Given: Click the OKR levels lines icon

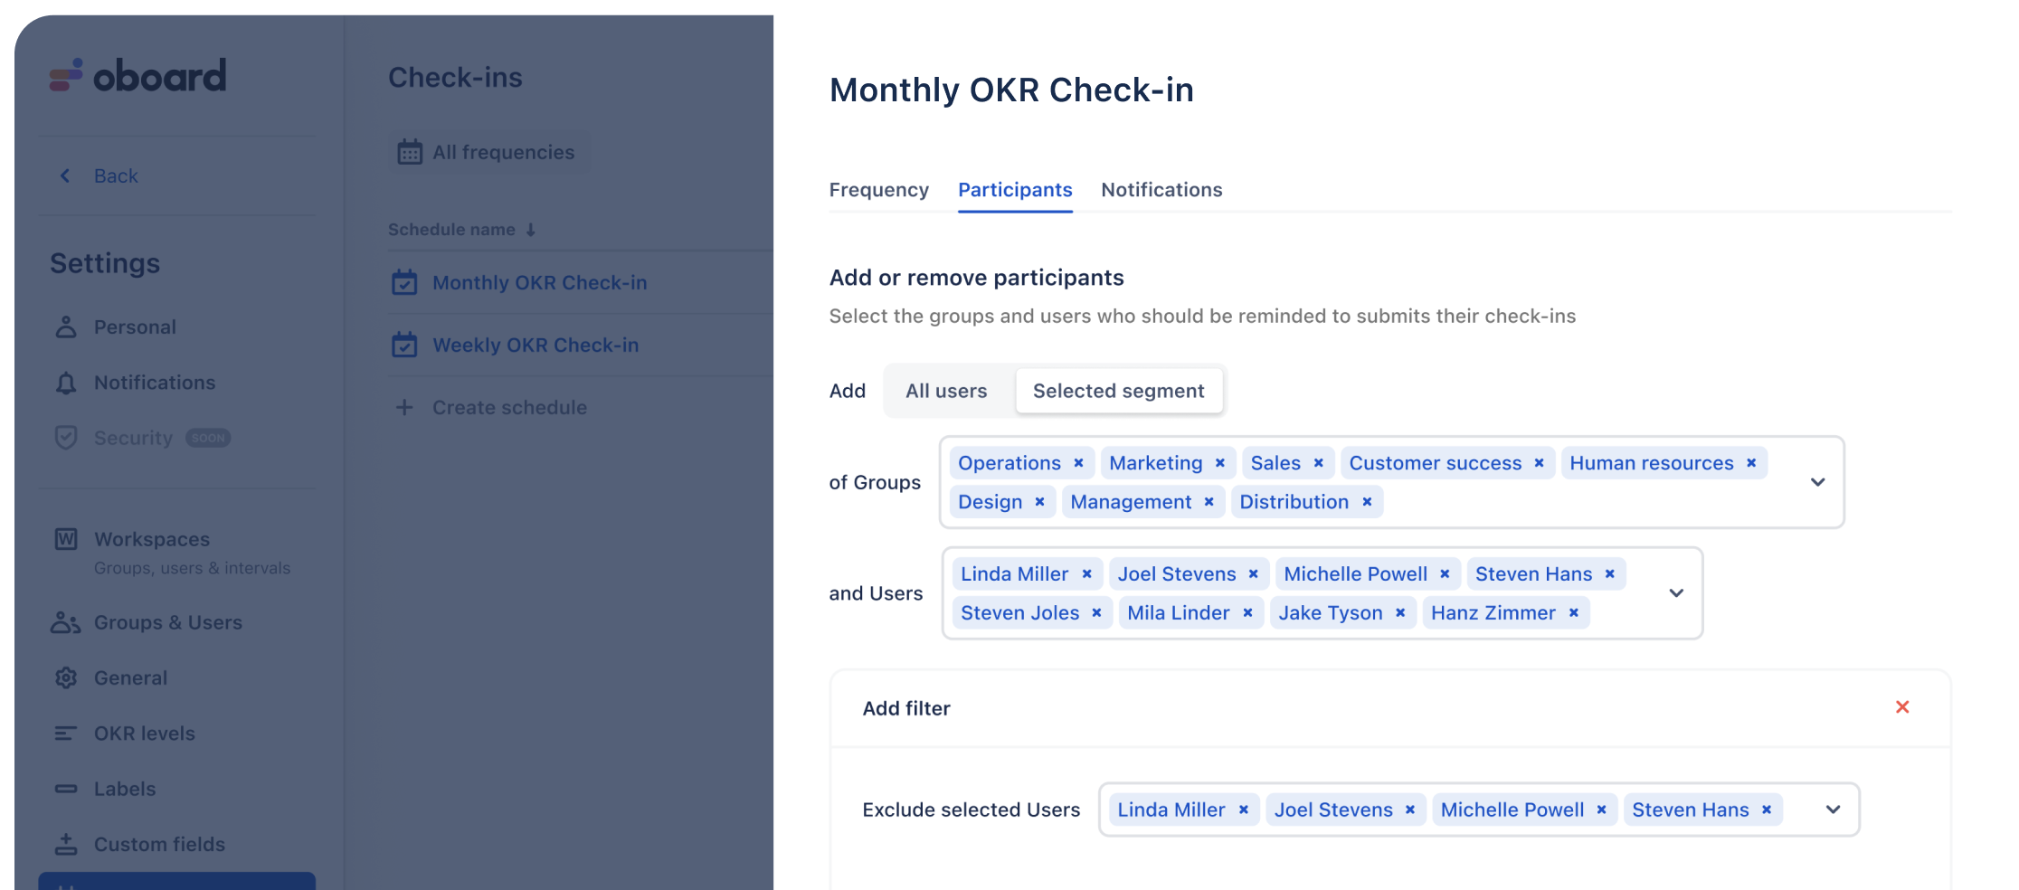Looking at the screenshot, I should point(66,734).
